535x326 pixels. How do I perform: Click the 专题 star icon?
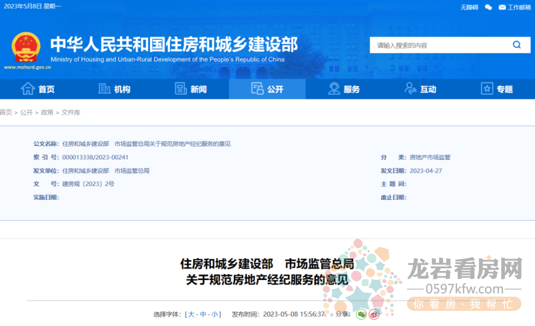[487, 89]
